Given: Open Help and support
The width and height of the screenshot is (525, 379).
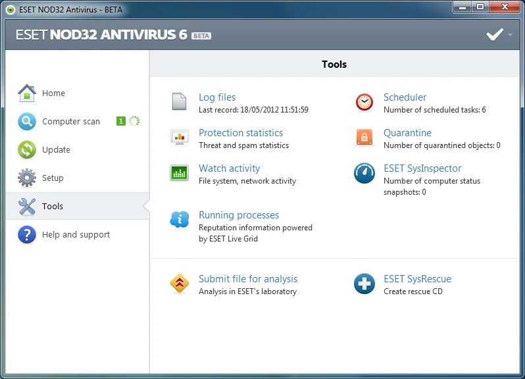Looking at the screenshot, I should click(x=78, y=234).
